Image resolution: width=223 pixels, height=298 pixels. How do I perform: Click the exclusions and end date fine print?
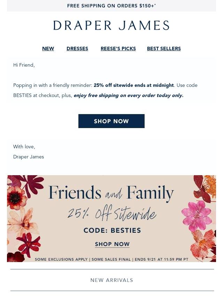[x=111, y=259]
